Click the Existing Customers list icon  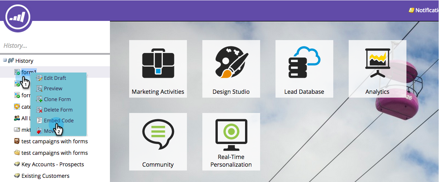pyautogui.click(x=17, y=176)
